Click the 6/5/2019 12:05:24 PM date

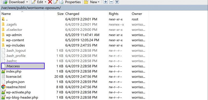pos(82,40)
